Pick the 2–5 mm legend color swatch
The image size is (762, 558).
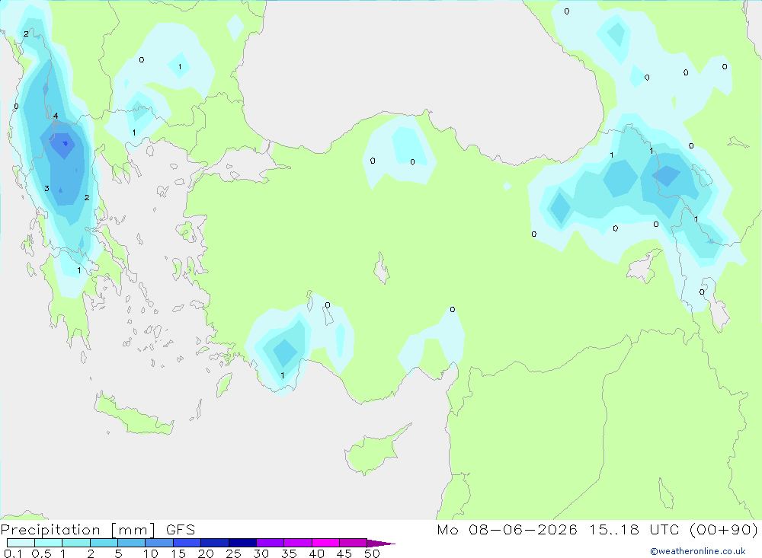(104, 543)
